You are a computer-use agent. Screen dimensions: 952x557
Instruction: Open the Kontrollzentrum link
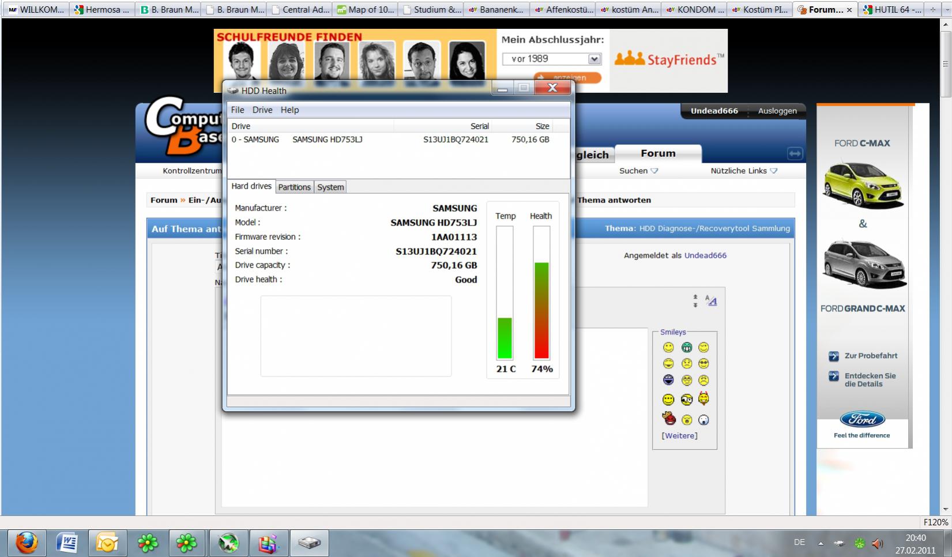click(192, 171)
